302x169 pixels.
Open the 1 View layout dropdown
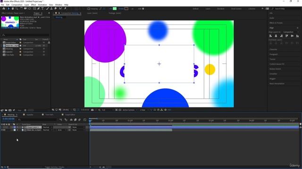coord(144,110)
